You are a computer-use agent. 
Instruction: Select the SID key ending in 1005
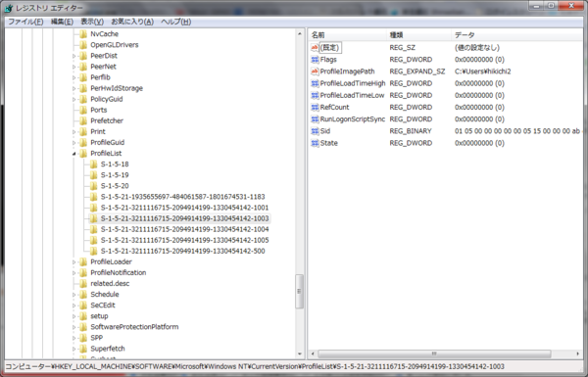click(184, 241)
